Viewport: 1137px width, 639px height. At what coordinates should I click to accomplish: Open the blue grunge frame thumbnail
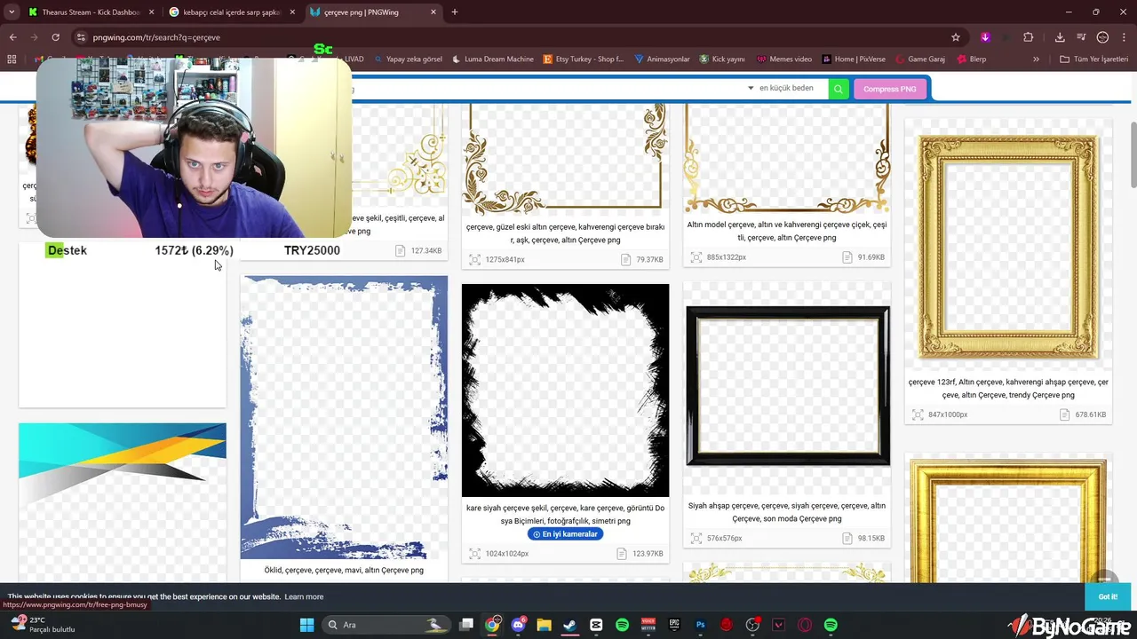coord(344,417)
